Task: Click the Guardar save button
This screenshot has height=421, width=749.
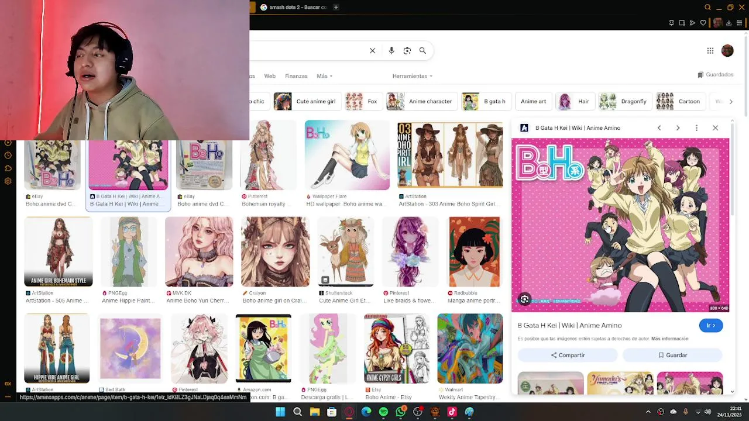Action: [672, 355]
